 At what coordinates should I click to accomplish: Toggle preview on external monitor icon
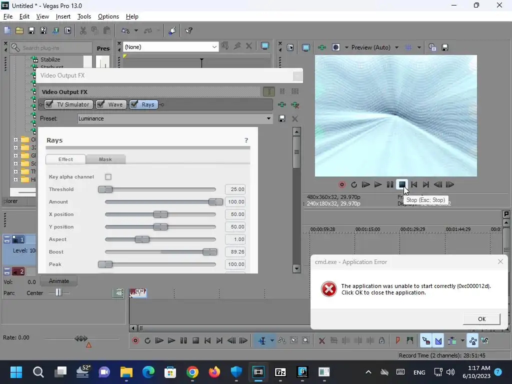[x=306, y=47]
